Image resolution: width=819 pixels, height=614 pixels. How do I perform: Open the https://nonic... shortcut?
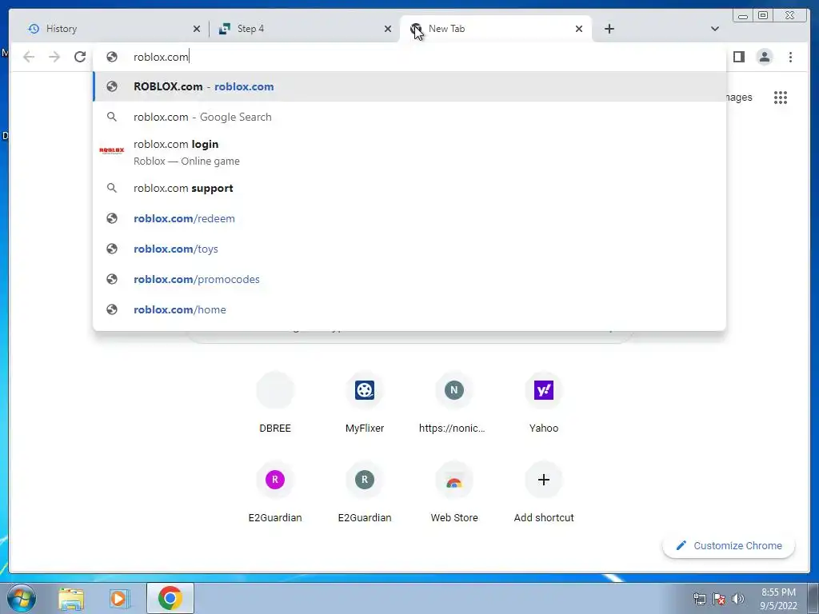[454, 403]
